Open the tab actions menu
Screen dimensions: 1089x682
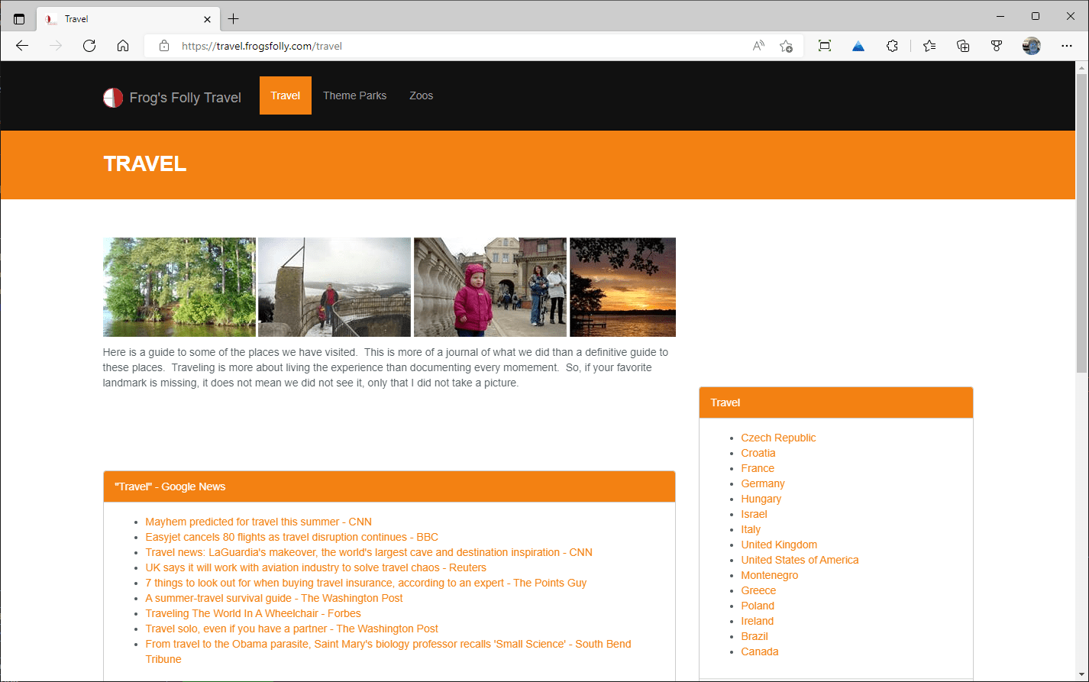(19, 19)
